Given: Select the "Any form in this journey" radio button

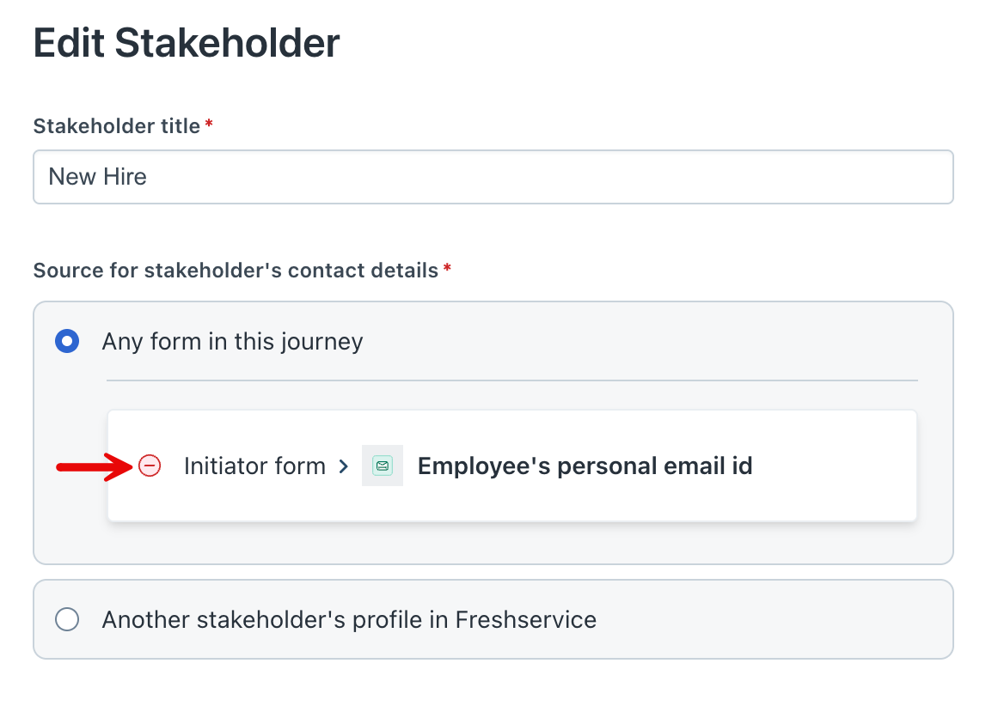Looking at the screenshot, I should coord(67,342).
